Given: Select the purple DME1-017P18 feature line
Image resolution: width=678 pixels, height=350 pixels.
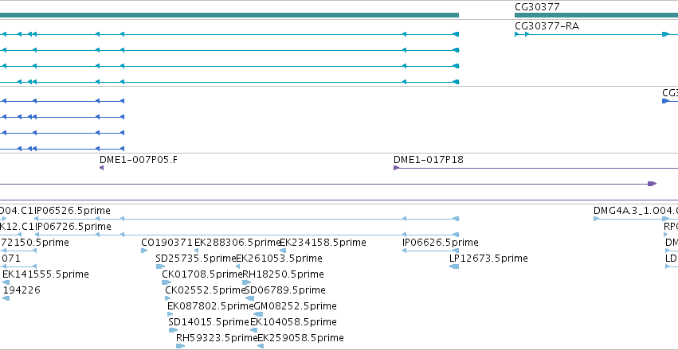Looking at the screenshot, I should tap(535, 168).
